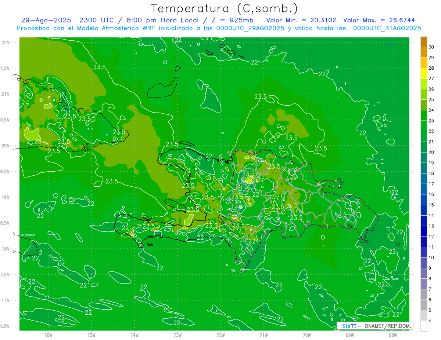The width and height of the screenshot is (441, 340).
Task: Click the valid-until time "0000UTC_31AGO2025"
Action: coord(387,28)
